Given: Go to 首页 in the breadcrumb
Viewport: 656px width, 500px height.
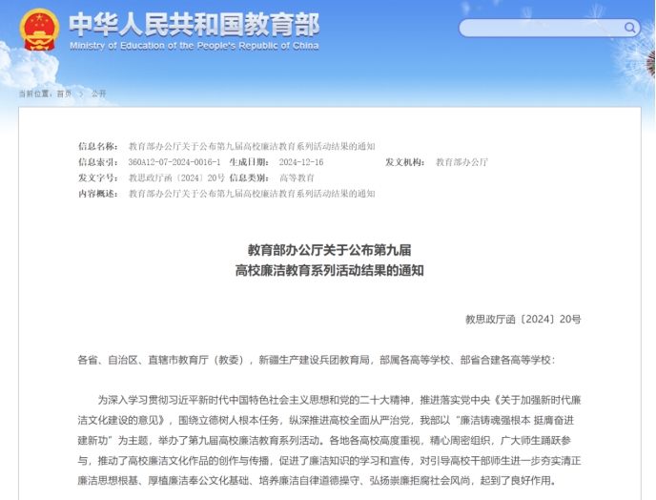Looking at the screenshot, I should tap(64, 94).
